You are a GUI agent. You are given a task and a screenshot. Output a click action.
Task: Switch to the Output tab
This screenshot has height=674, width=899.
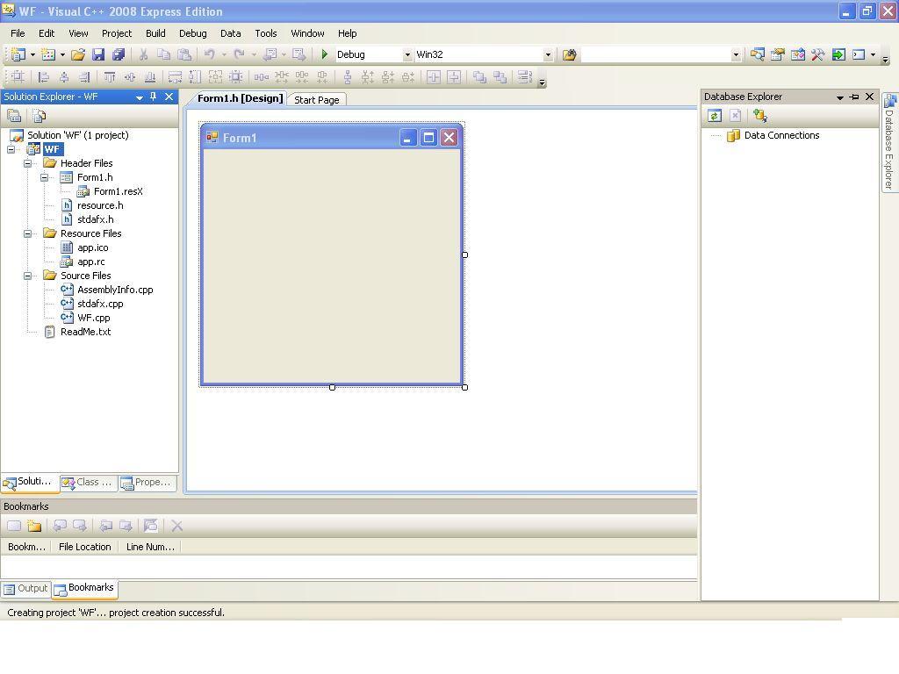25,589
